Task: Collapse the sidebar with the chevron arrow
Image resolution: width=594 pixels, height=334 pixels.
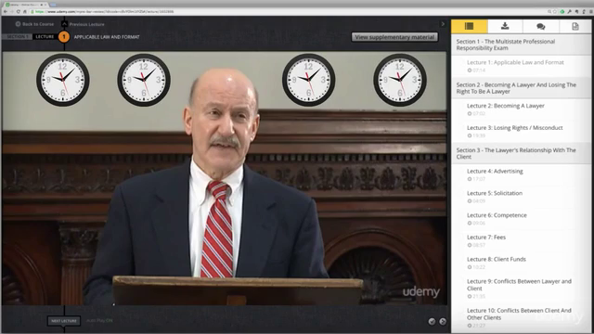Action: click(x=443, y=24)
